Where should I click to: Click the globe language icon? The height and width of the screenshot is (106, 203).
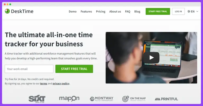click(189, 12)
